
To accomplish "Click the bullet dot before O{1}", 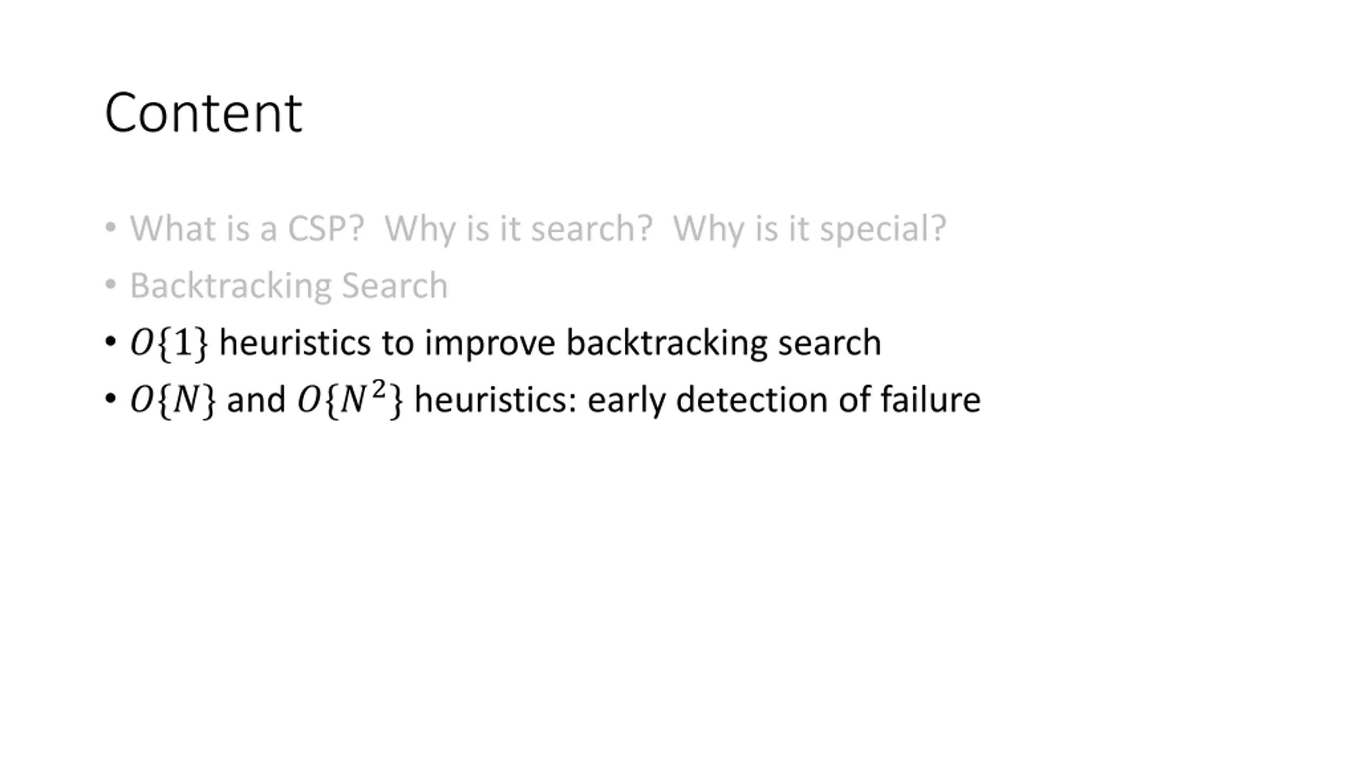I will [110, 342].
